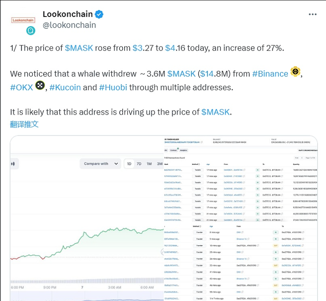Open the #Kucoin hashtag link
Screen dimensions: 326x301
(x=65, y=87)
